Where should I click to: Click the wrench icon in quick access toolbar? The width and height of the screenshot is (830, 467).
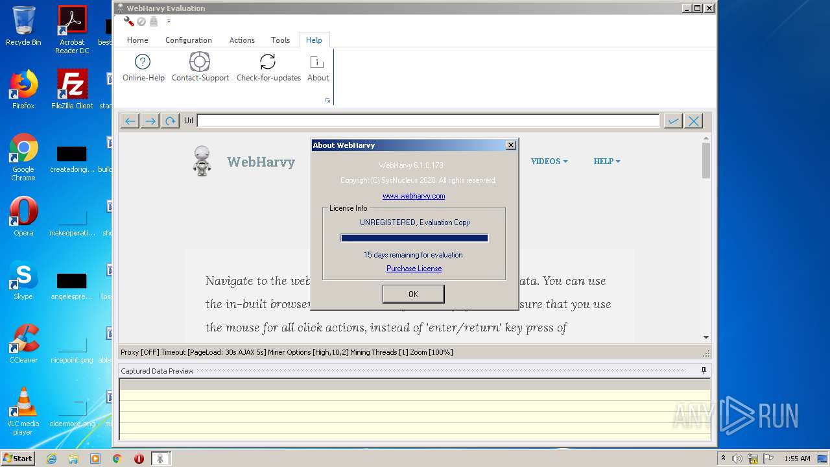[x=129, y=21]
